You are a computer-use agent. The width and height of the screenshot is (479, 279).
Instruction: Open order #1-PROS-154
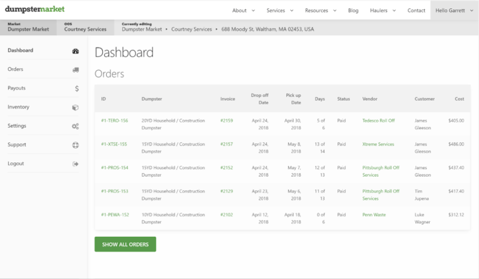(x=114, y=167)
